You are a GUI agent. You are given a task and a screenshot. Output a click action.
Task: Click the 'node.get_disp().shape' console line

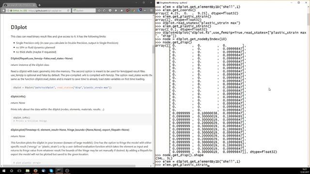179,155
